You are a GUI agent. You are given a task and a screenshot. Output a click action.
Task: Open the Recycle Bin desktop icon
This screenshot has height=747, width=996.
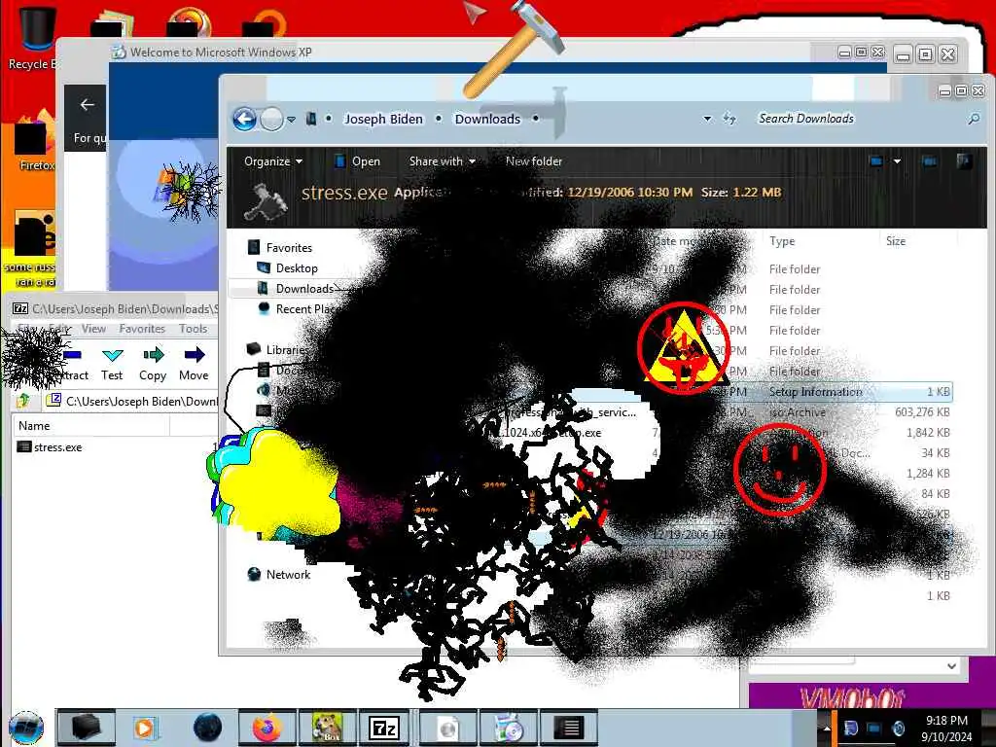click(x=37, y=36)
